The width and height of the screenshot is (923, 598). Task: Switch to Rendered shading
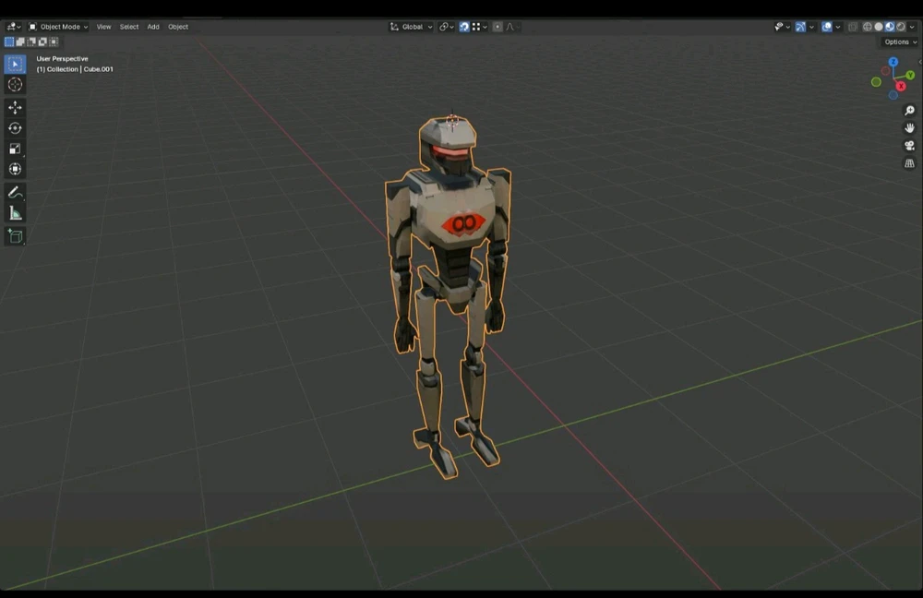pyautogui.click(x=901, y=27)
